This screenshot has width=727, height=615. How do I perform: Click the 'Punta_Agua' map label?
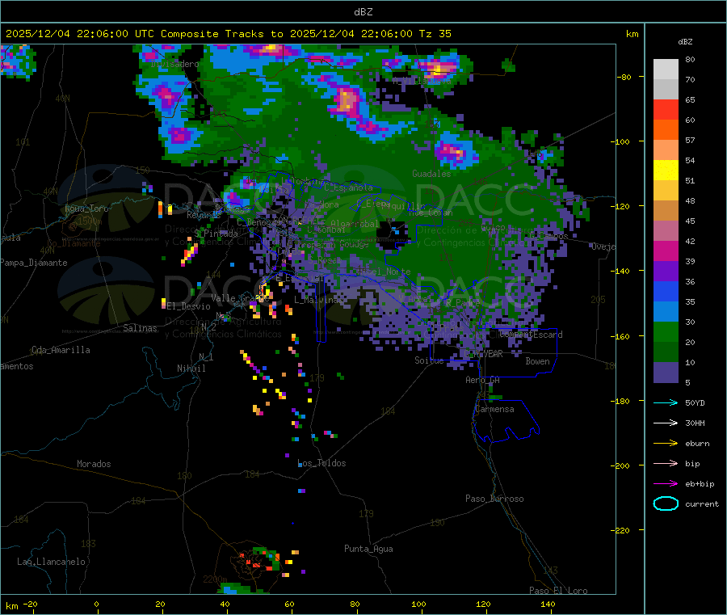pos(368,549)
